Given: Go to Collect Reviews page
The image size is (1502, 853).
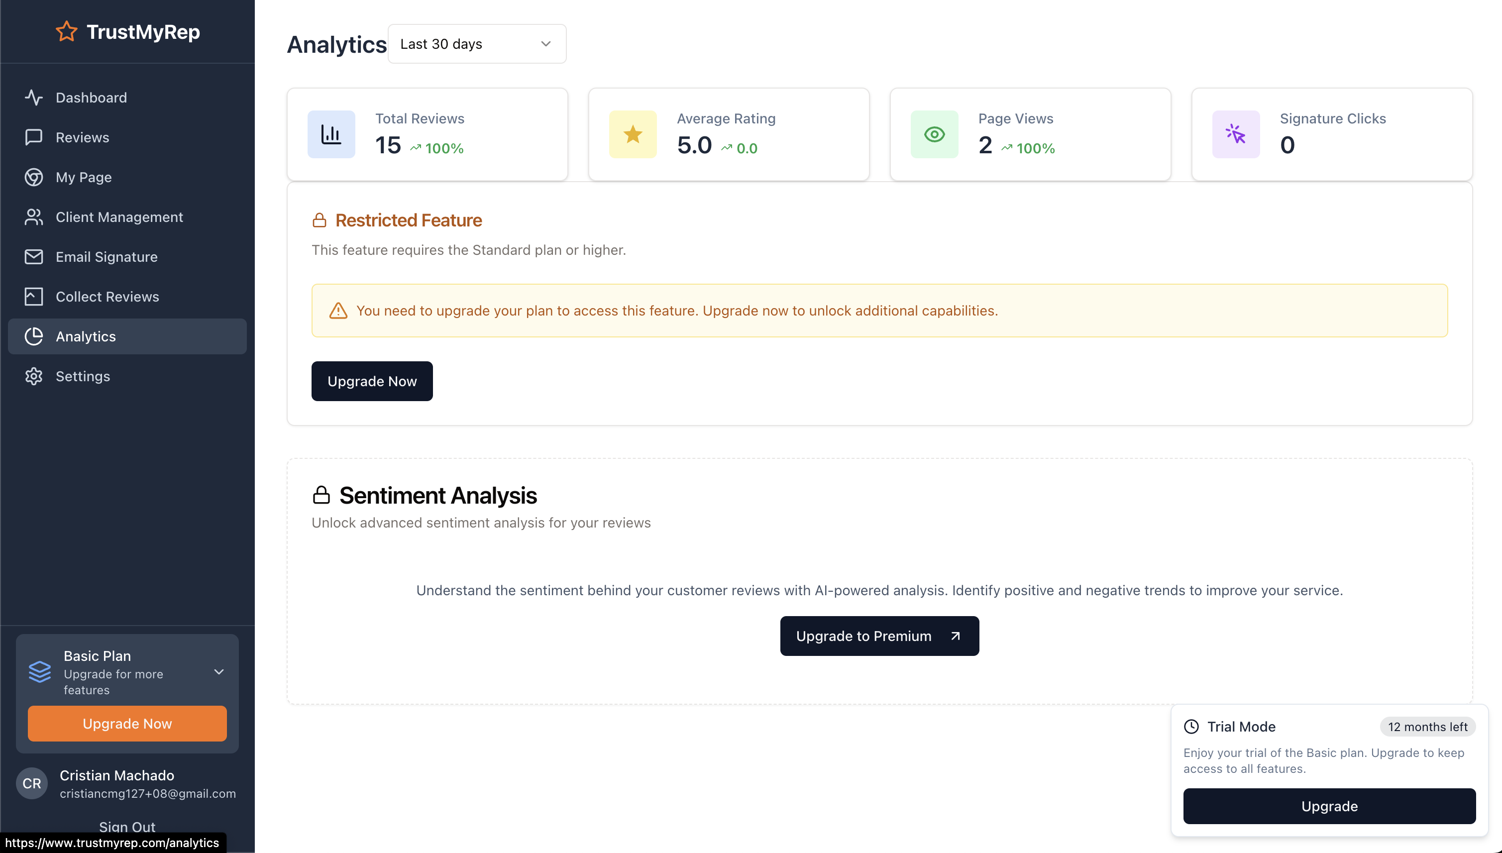Looking at the screenshot, I should tap(107, 297).
